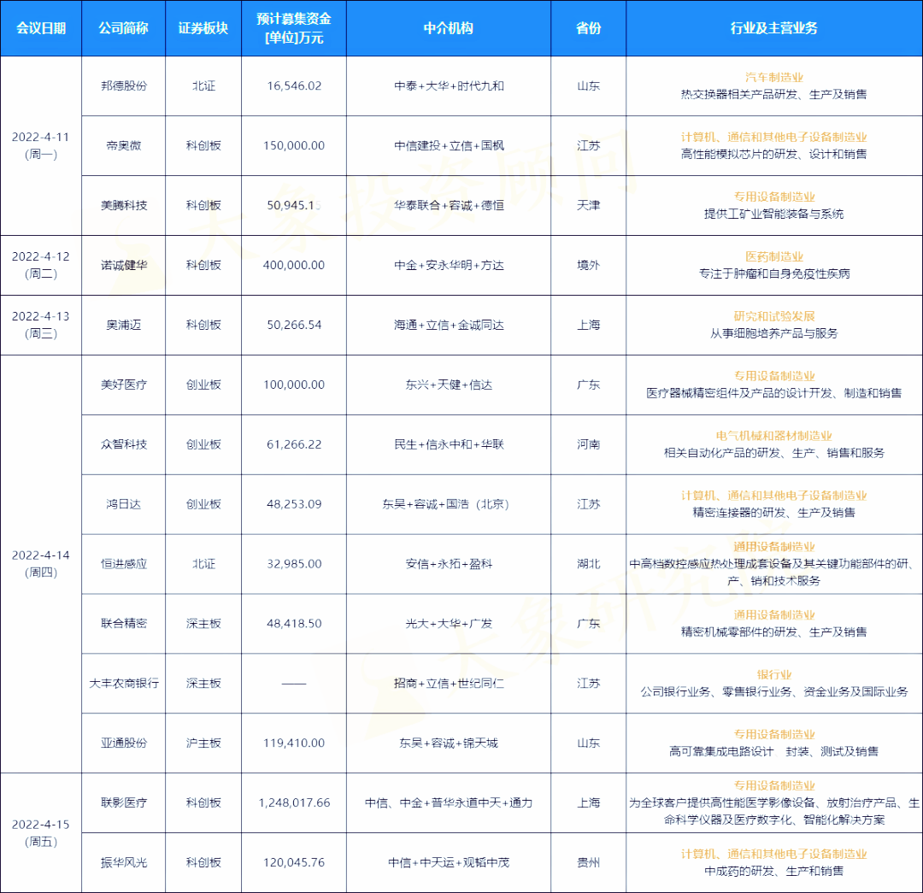Screen dimensions: 923x893
Task: Click the amount 1,248,017.66
Action: click(294, 803)
